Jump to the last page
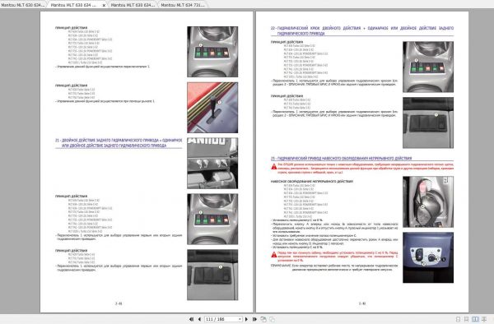The width and height of the screenshot is (494, 324). (x=254, y=319)
